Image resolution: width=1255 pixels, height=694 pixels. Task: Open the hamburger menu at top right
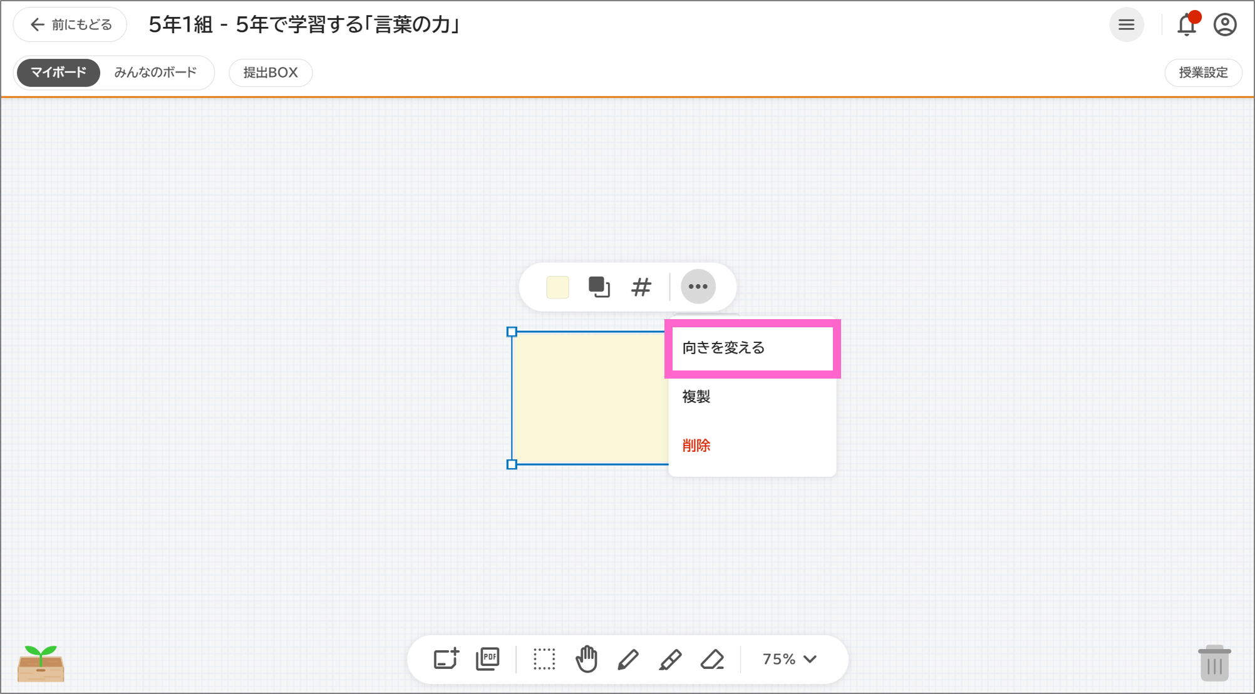[1127, 24]
